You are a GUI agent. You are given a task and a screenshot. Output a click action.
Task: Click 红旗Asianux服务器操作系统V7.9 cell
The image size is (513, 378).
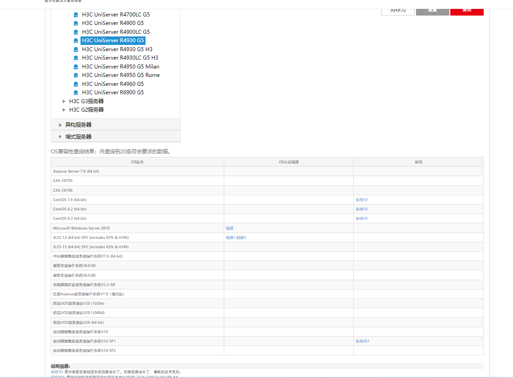coord(137,294)
